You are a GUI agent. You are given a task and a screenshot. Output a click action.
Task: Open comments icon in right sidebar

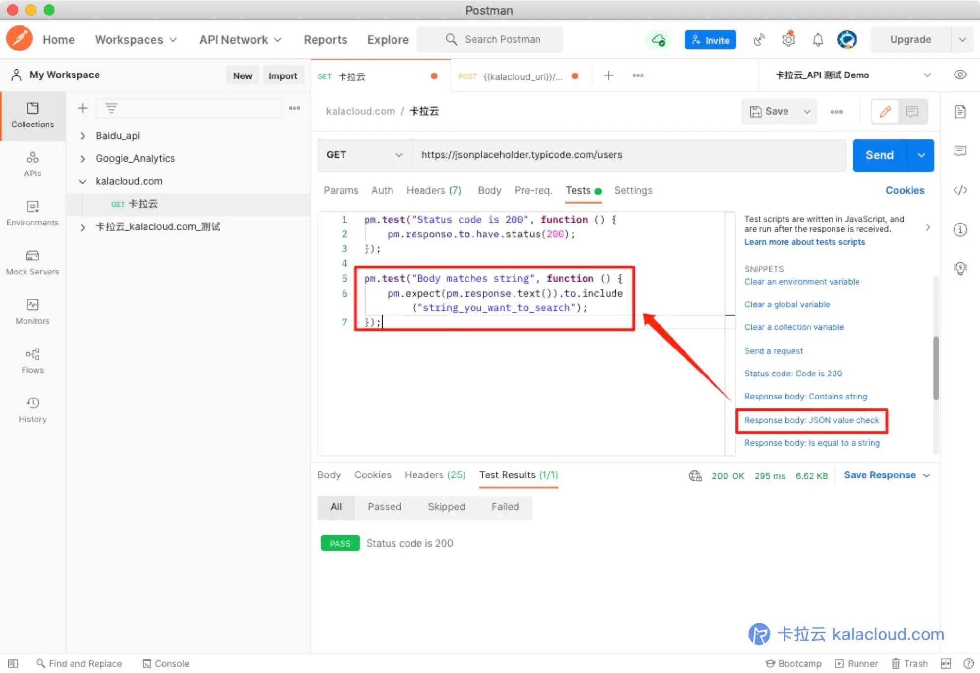click(960, 150)
